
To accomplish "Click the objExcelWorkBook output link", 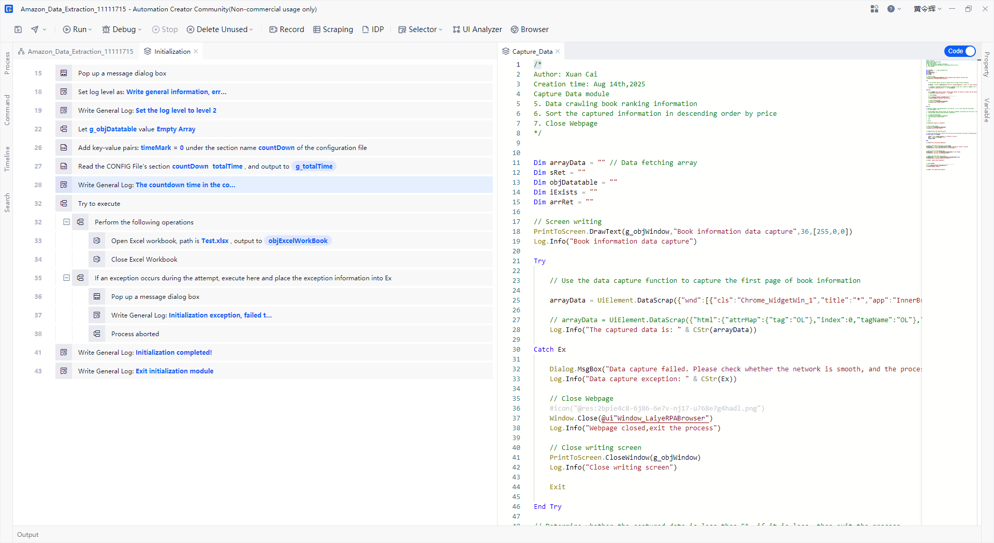I will (x=297, y=240).
